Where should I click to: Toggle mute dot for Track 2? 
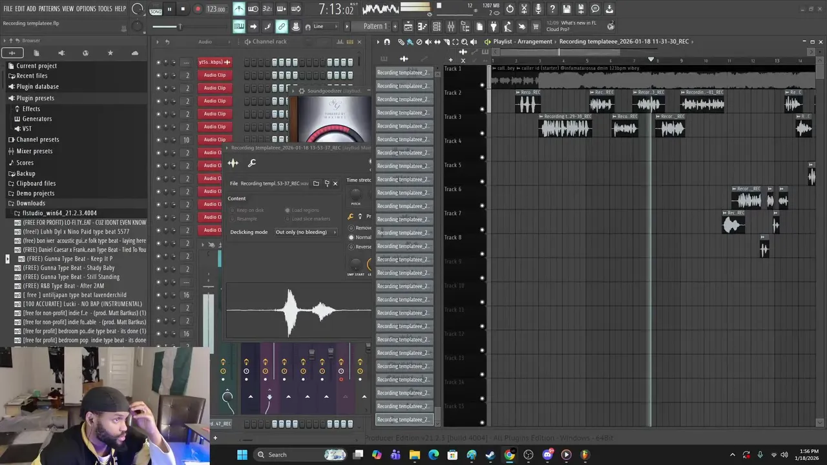click(482, 109)
